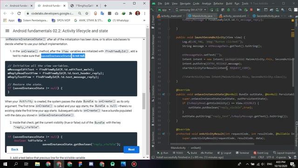Open Chrome extensions puzzle icon
The height and width of the screenshot is (168, 298).
tap(130, 14)
